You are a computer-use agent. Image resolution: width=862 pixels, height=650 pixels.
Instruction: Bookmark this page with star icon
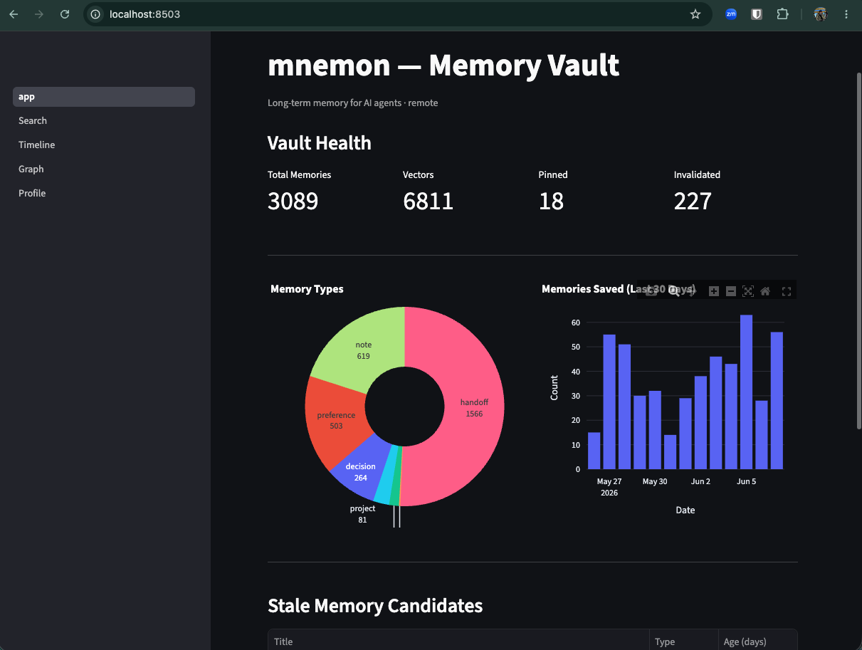pos(695,14)
